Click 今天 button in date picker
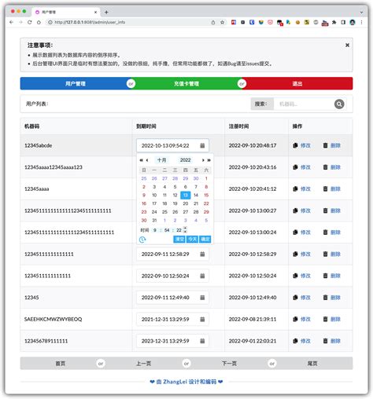The width and height of the screenshot is (373, 399). 192,239
